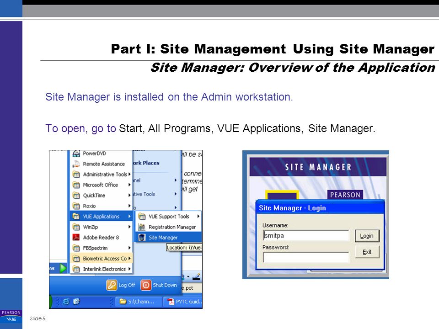
Task: Expand the QuickTime submenu arrow
Action: pos(129,195)
